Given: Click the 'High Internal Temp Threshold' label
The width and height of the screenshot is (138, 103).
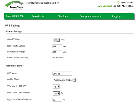Looking at the screenshot, I should [19, 99].
